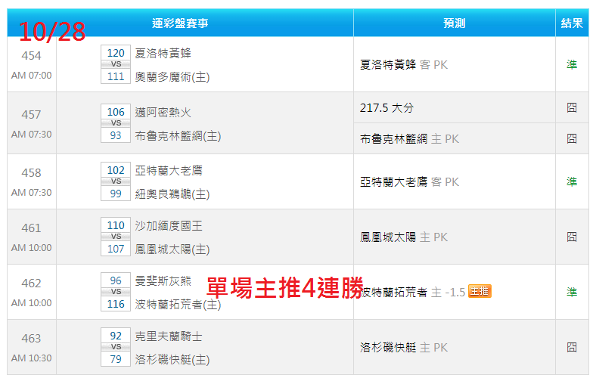The width and height of the screenshot is (593, 378).
Task: Click the 紐奧良鵜鶘(主) team name
Action: point(172,194)
